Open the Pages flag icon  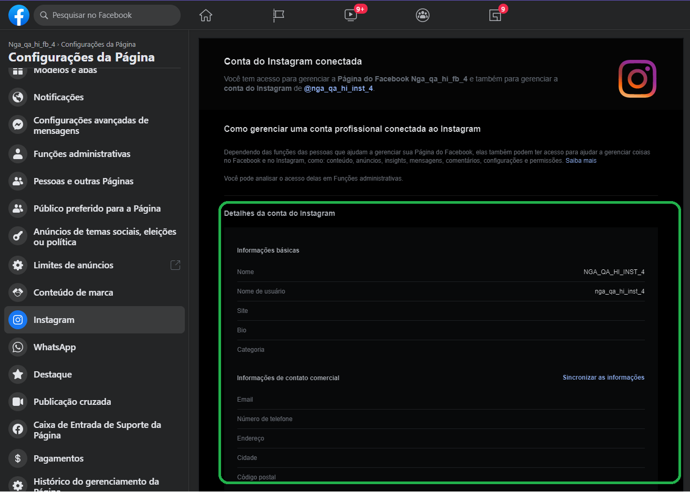[x=278, y=15]
